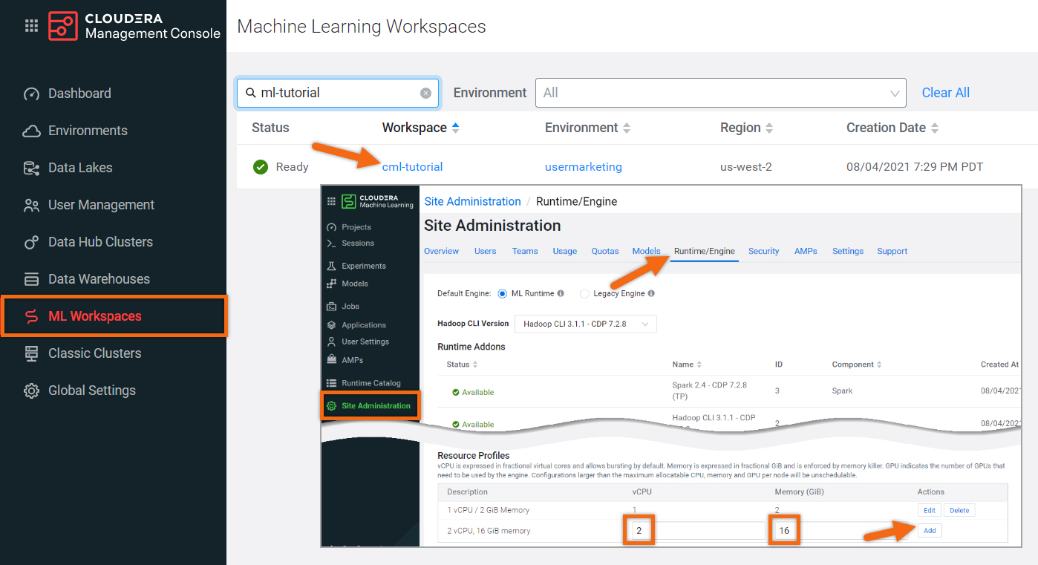The image size is (1038, 565).
Task: Sort by Creation Date column
Action: point(892,128)
